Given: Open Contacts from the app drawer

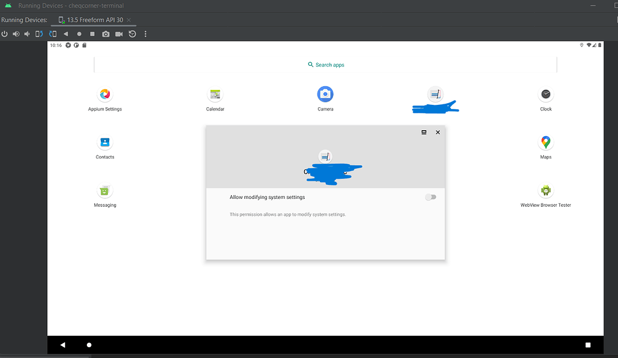Looking at the screenshot, I should pos(105,142).
